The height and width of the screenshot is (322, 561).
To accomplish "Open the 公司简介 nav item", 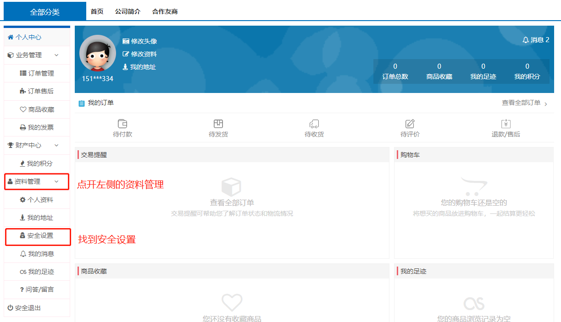I will click(128, 12).
